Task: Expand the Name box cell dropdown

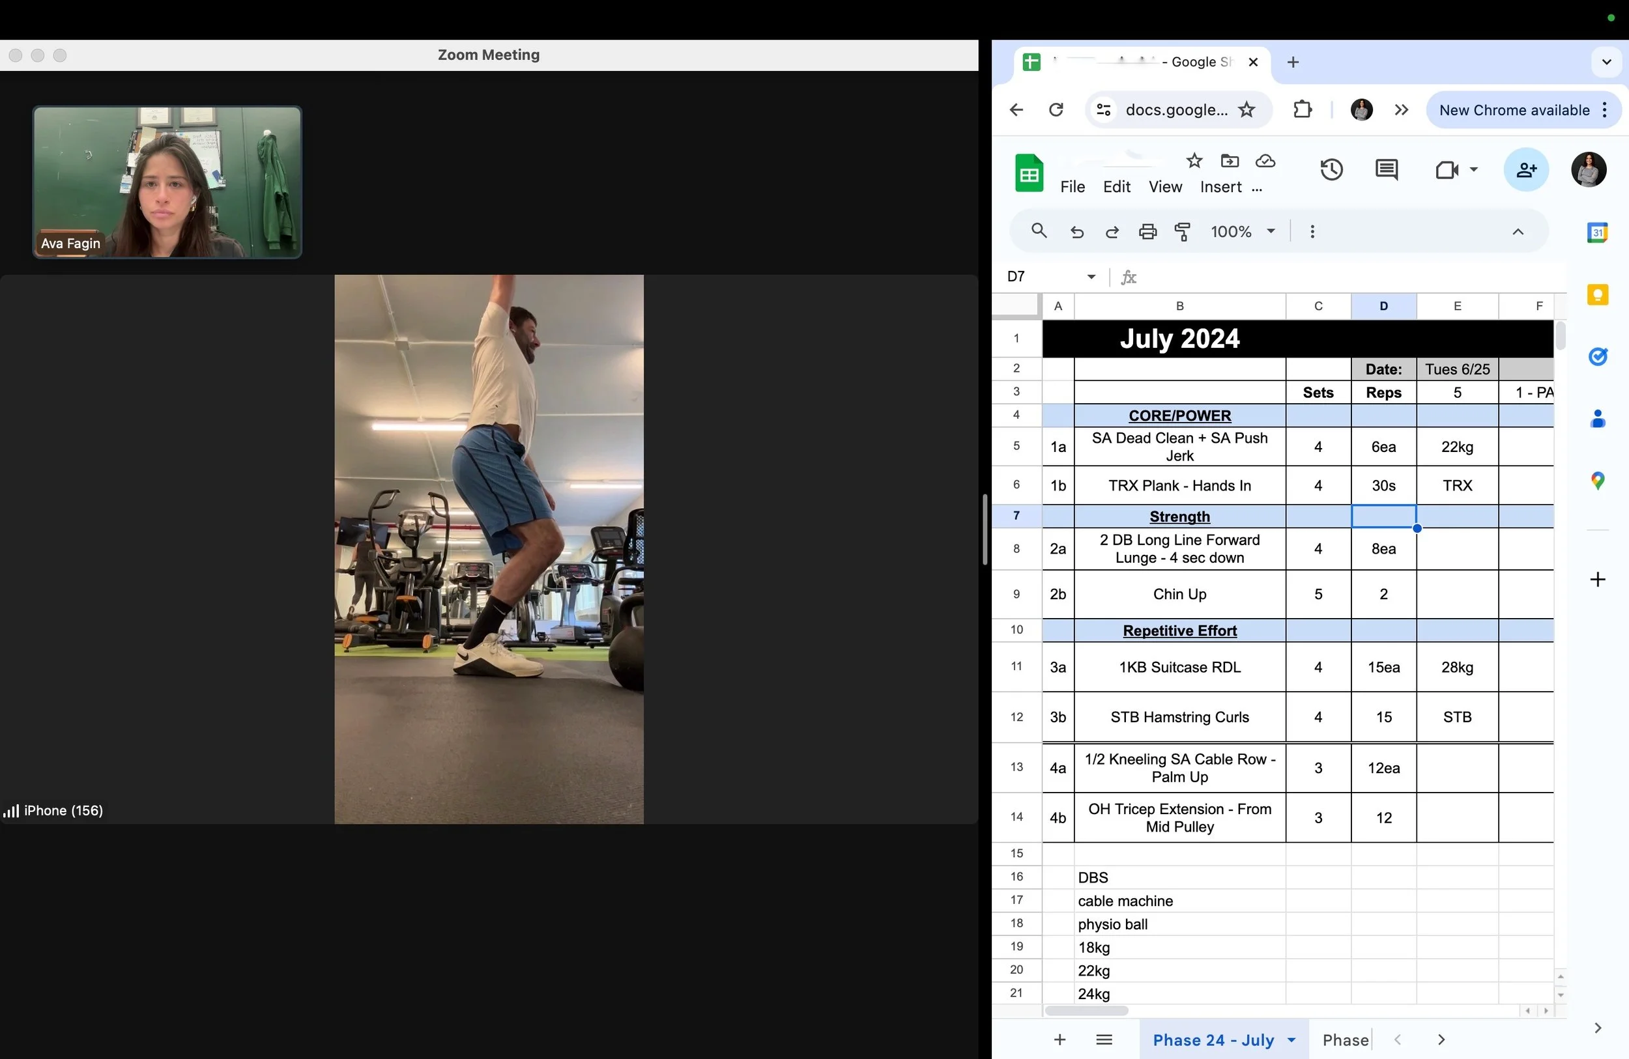Action: point(1091,276)
